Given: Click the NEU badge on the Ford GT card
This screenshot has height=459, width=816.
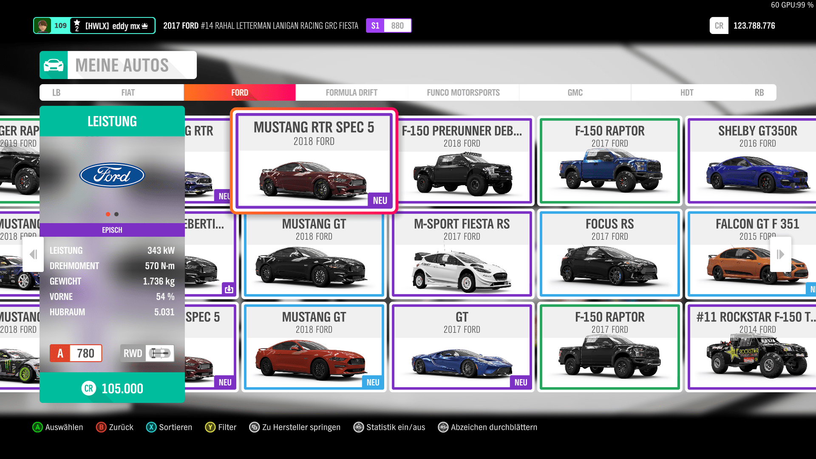Looking at the screenshot, I should tap(521, 382).
